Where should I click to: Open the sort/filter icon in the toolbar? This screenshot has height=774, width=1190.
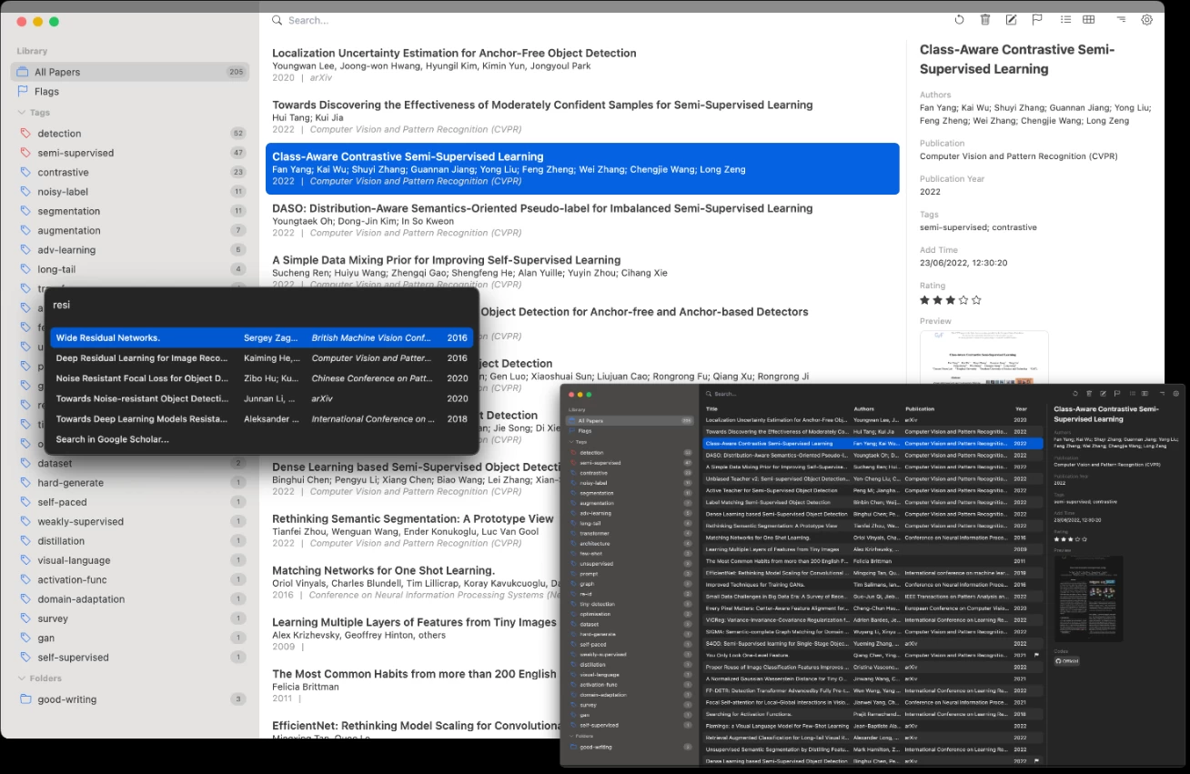coord(1120,20)
